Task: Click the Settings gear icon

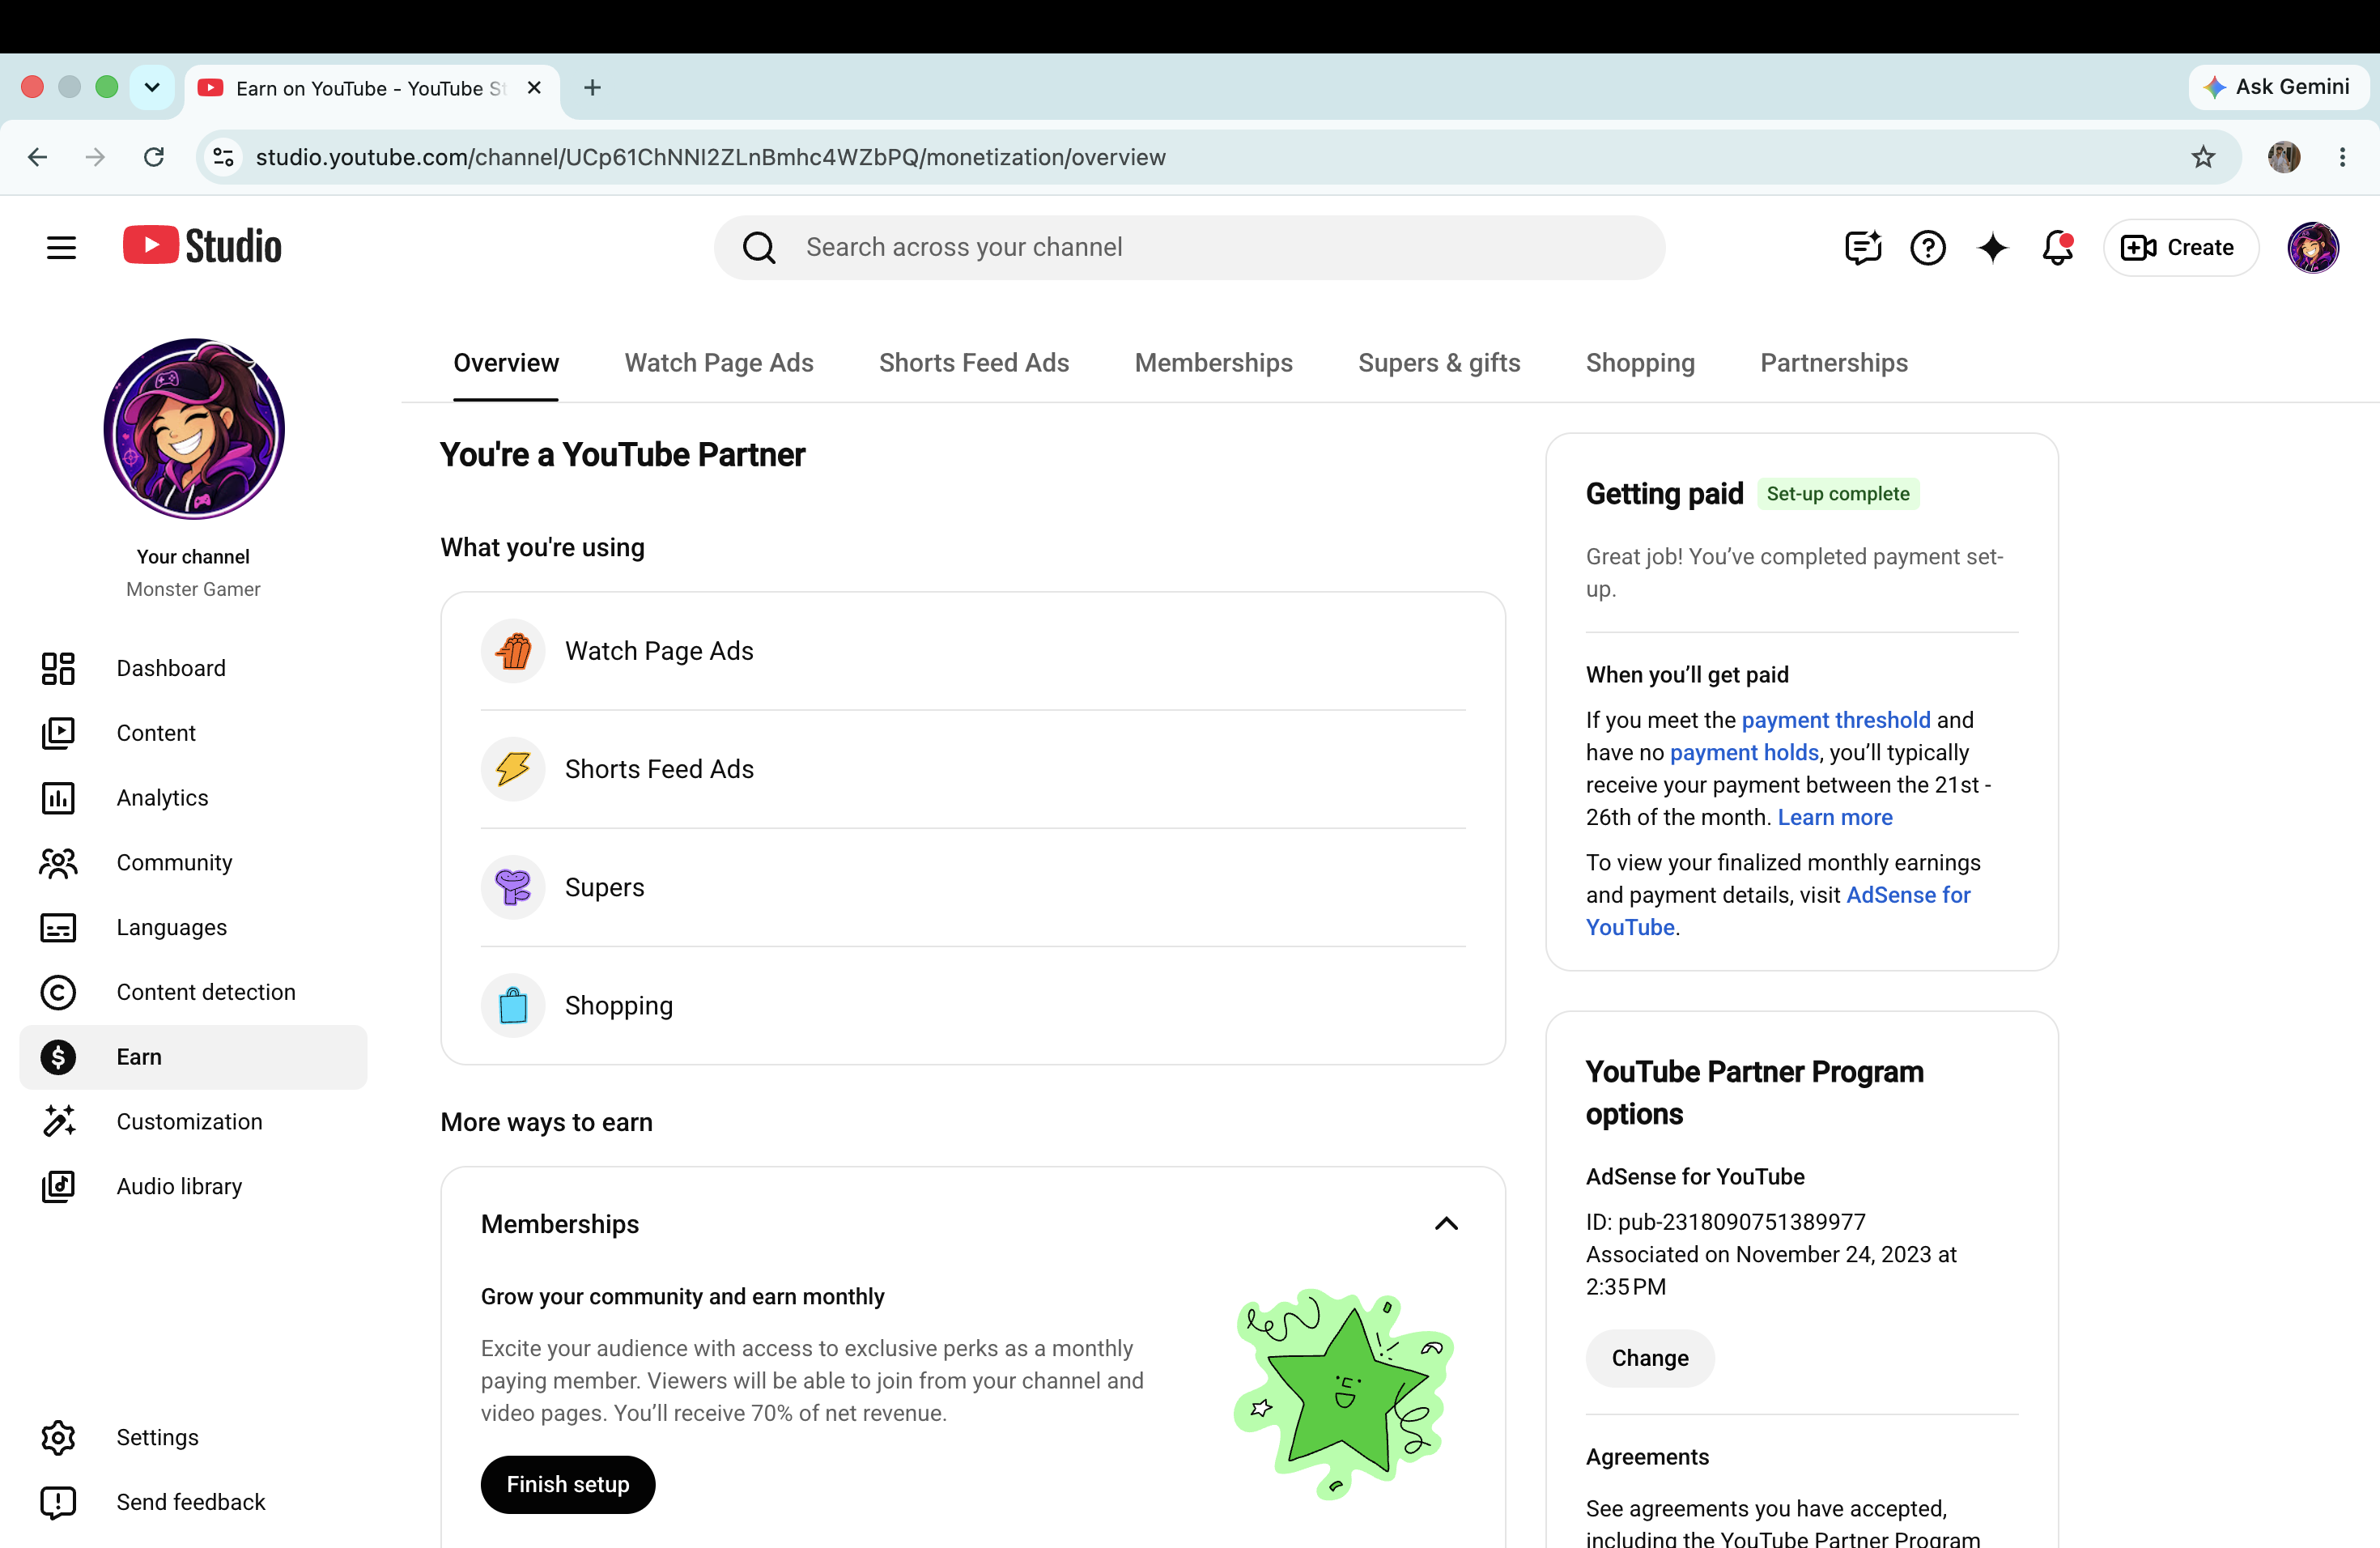Action: tap(58, 1437)
